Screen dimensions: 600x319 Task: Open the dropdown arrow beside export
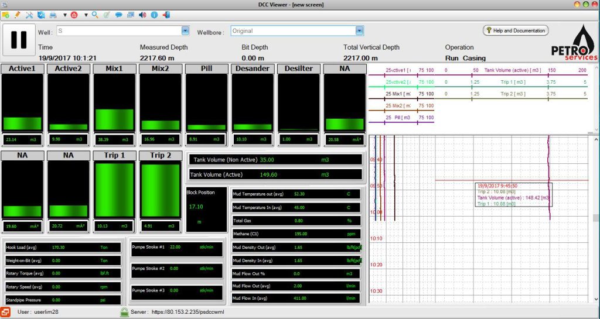[x=85, y=14]
